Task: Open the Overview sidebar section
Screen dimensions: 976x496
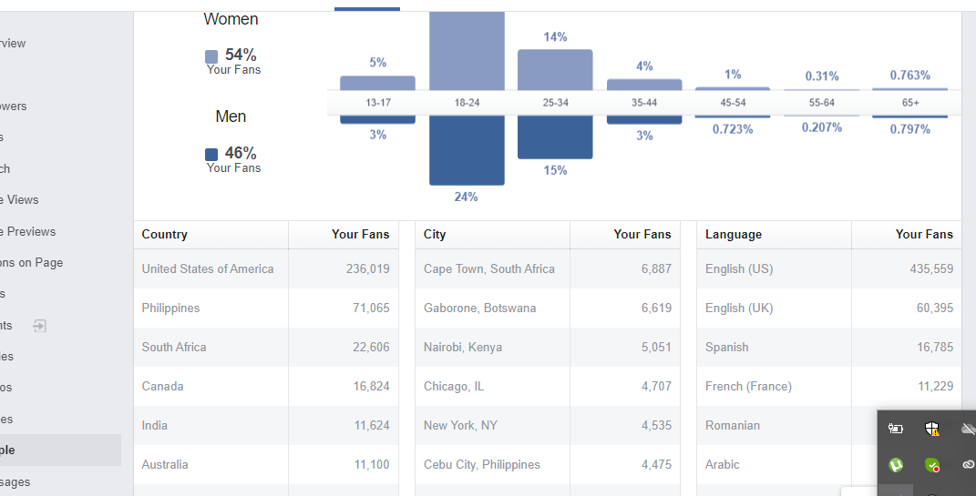Action: click(13, 43)
